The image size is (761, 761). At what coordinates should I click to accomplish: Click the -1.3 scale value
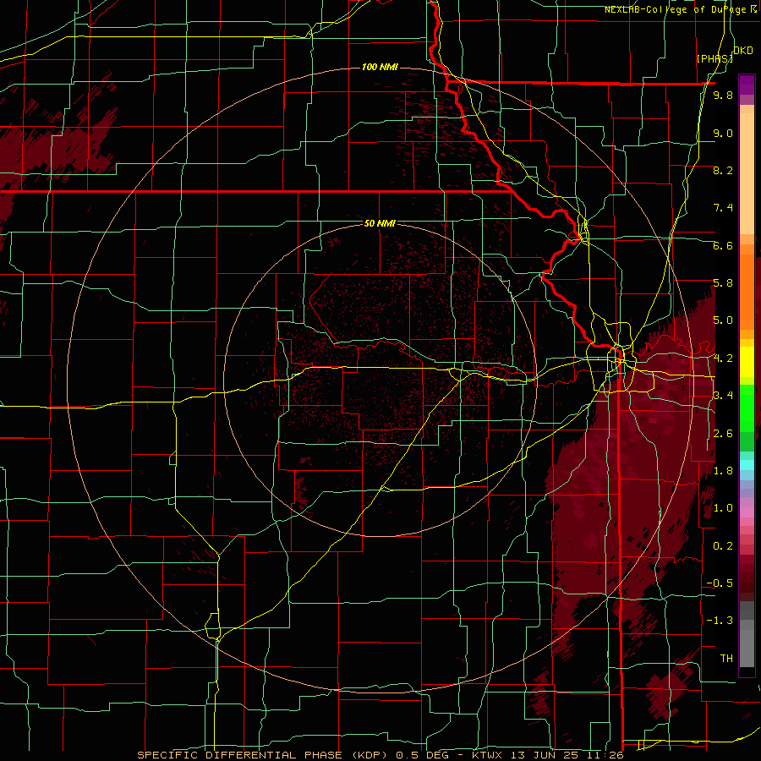point(720,621)
